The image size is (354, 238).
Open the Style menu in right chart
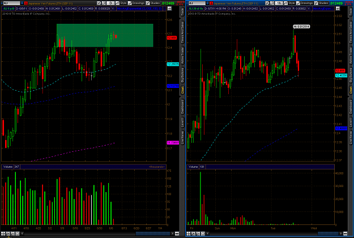(292, 3)
